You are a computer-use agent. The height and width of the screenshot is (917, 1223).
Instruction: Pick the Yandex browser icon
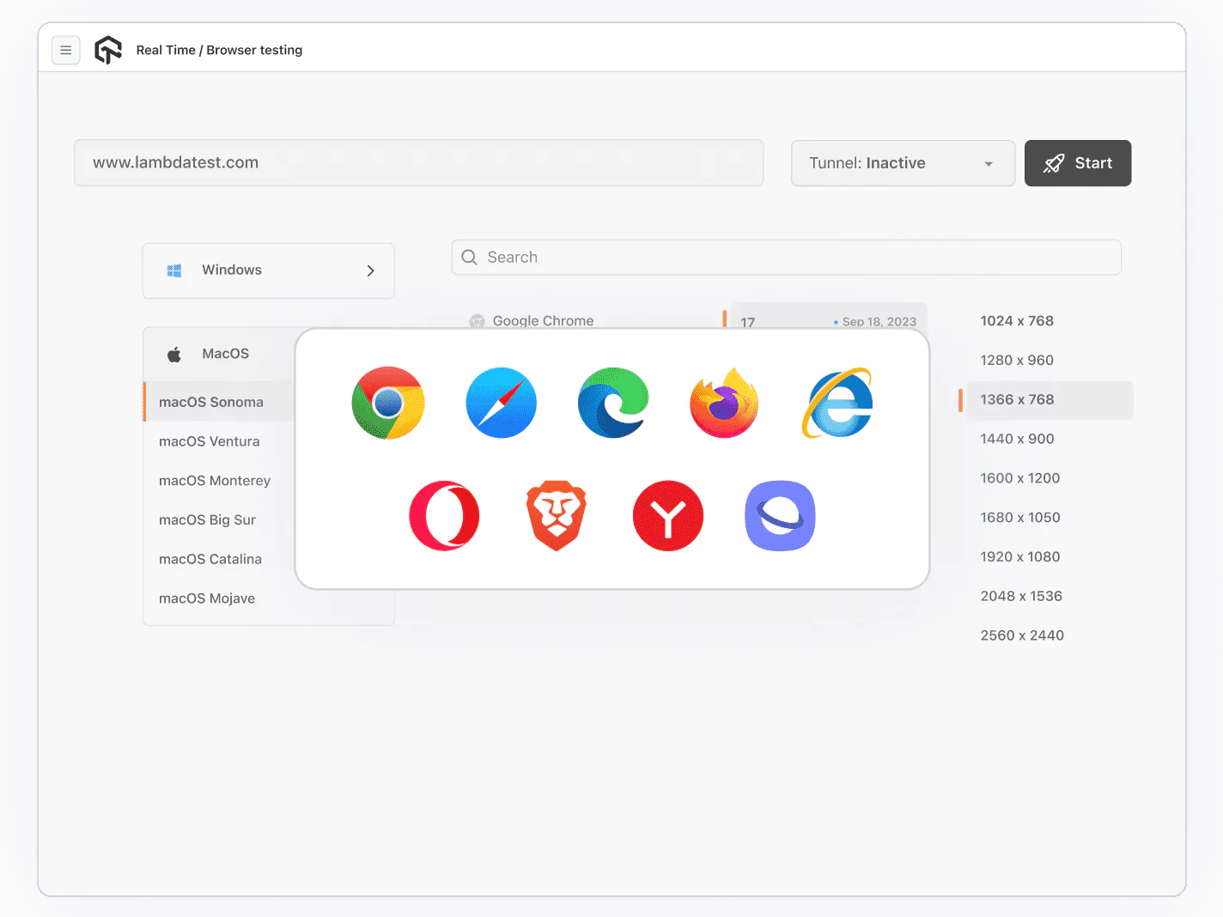pyautogui.click(x=668, y=515)
